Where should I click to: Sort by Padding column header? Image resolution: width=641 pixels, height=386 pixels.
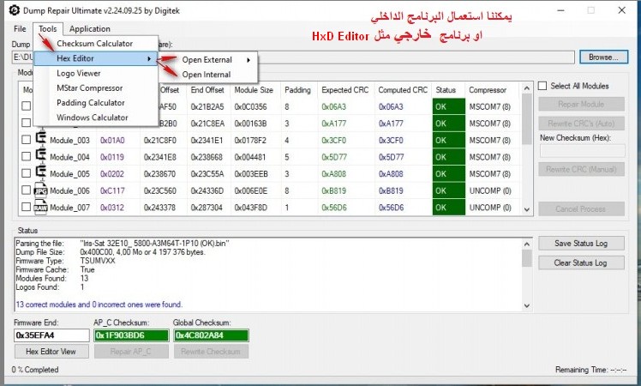(x=297, y=90)
